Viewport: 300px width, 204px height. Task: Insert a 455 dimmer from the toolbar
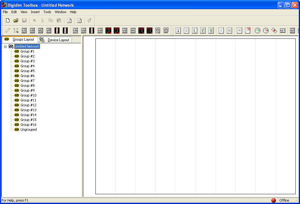tap(49, 31)
